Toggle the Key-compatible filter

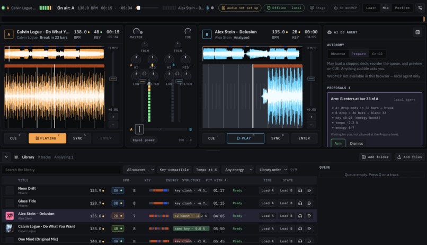[x=174, y=170]
